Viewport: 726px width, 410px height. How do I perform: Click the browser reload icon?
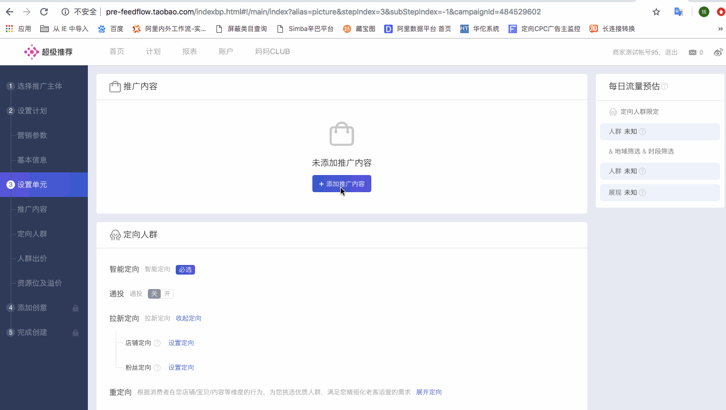pos(44,12)
